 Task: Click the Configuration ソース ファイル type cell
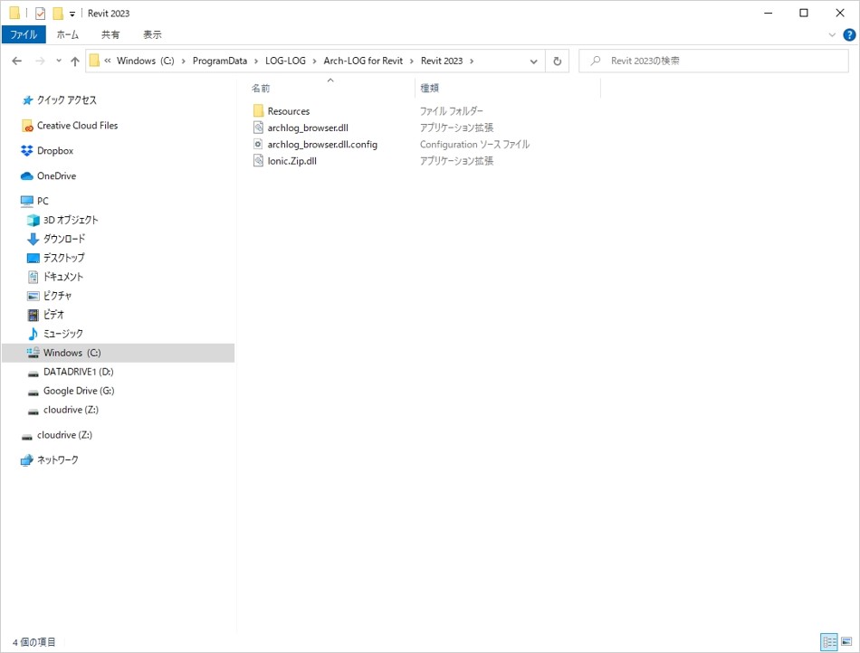coord(474,144)
